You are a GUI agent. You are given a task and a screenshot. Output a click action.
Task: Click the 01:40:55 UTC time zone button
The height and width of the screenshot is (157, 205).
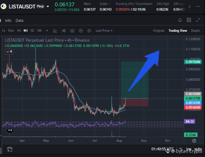pyautogui.click(x=163, y=149)
